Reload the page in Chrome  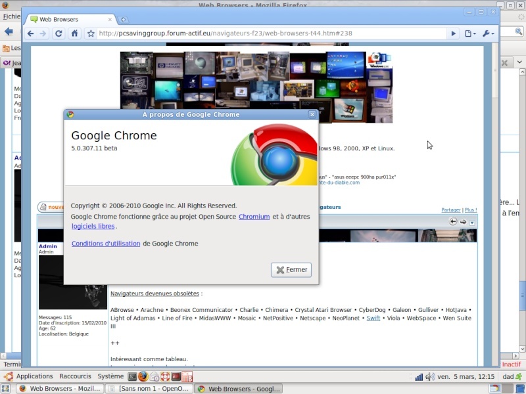59,33
